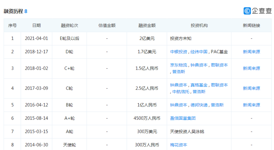Select the 2.5亿人民币 amount cell

[x=147, y=88]
